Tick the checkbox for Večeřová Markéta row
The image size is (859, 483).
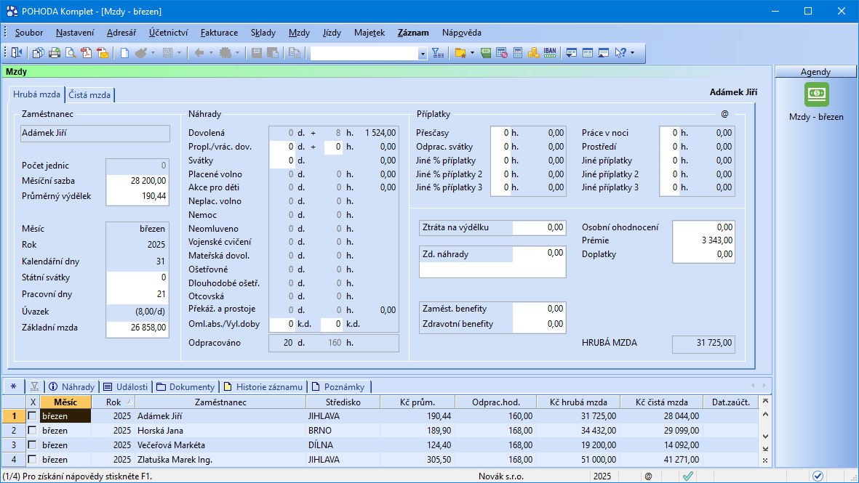(x=32, y=445)
